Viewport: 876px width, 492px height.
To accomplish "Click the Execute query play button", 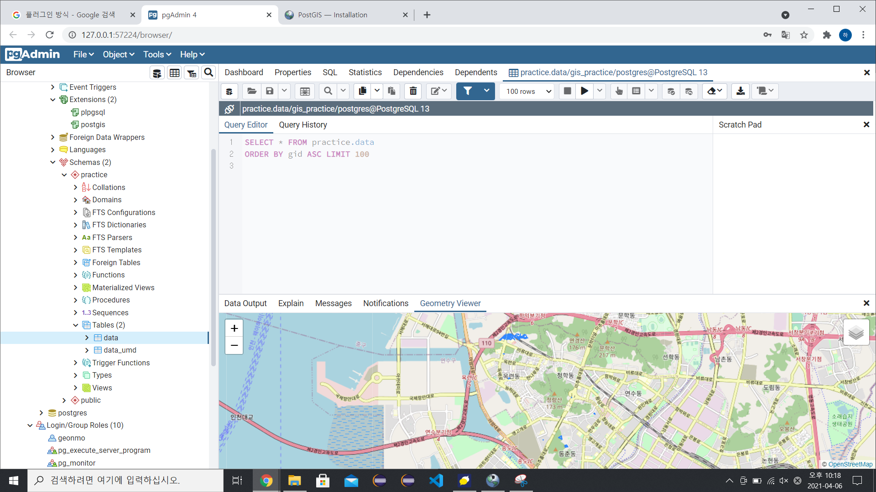I will (x=584, y=91).
